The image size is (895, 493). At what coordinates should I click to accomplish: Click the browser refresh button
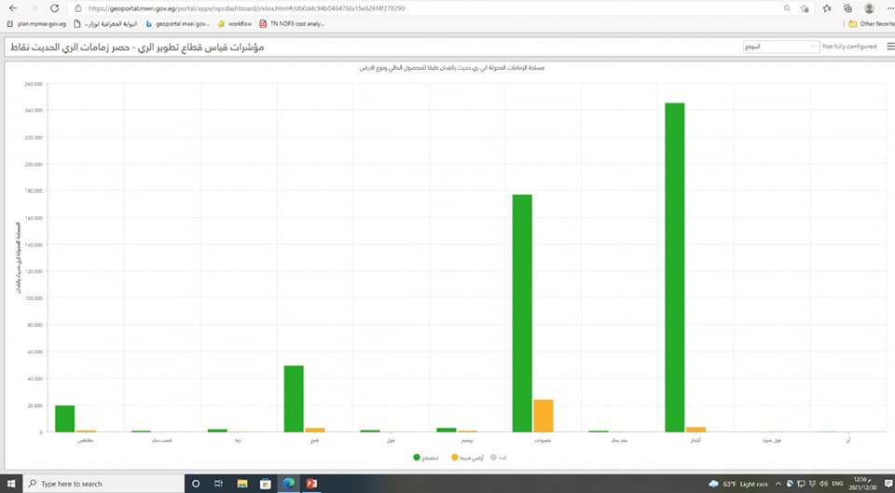click(54, 8)
